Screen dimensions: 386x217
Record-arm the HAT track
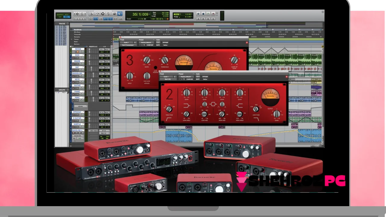pyautogui.click(x=73, y=70)
